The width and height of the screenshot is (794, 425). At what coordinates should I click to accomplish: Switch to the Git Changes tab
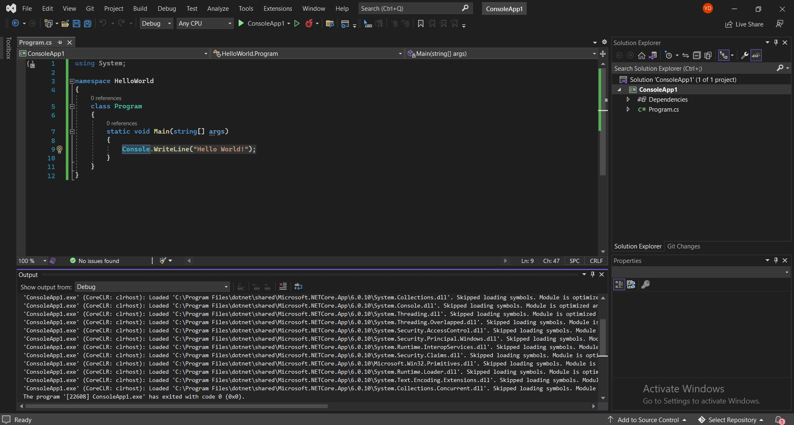click(x=684, y=246)
